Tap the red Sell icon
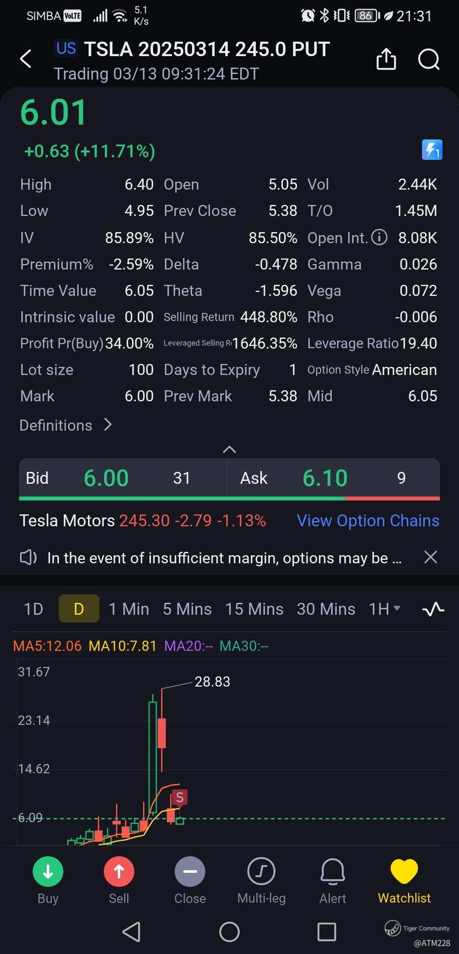The height and width of the screenshot is (954, 459). pyautogui.click(x=119, y=872)
